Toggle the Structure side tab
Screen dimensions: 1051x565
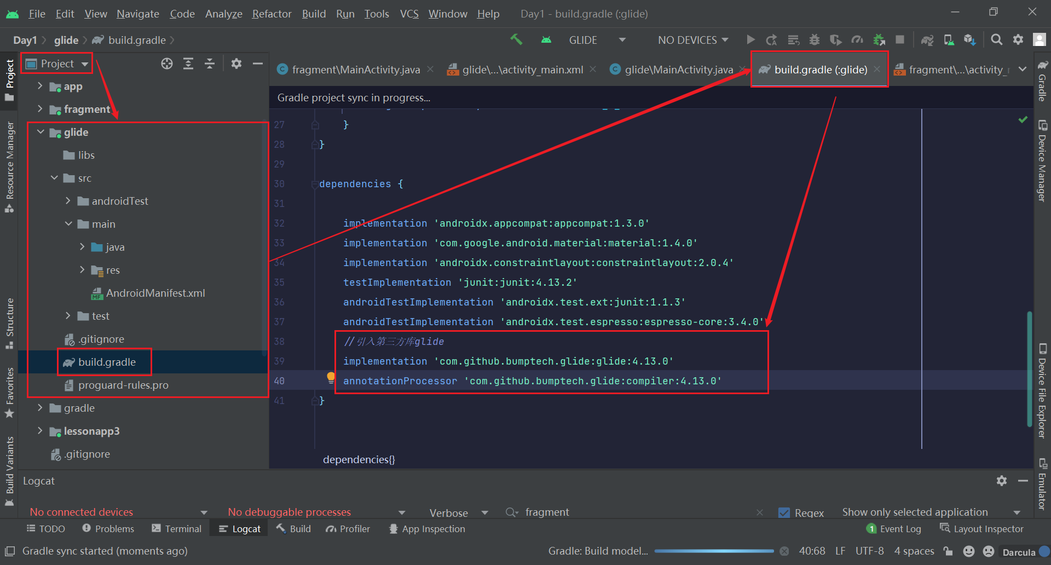9,323
